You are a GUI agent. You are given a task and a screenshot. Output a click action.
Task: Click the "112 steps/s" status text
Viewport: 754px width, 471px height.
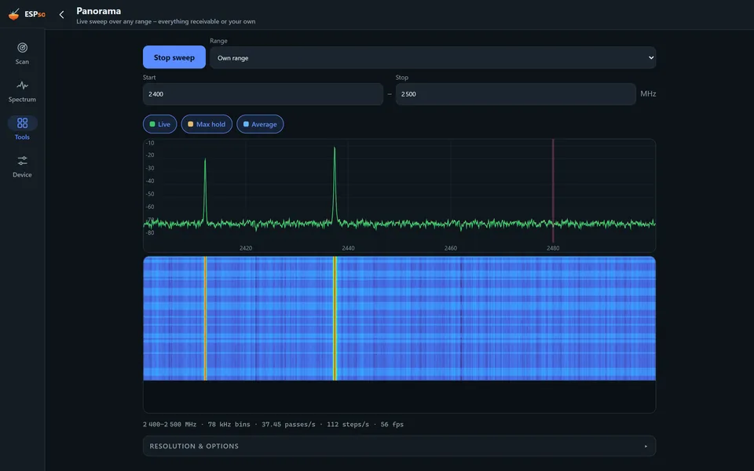tap(348, 425)
